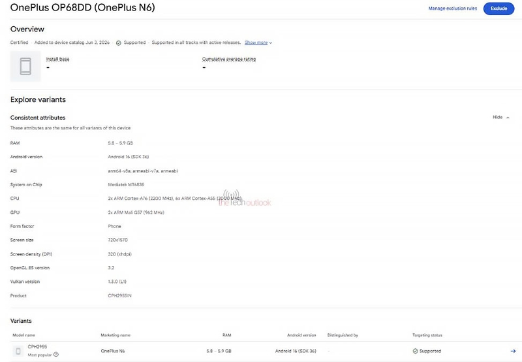Click the Distinguished by column header
The width and height of the screenshot is (522, 362).
(343, 335)
